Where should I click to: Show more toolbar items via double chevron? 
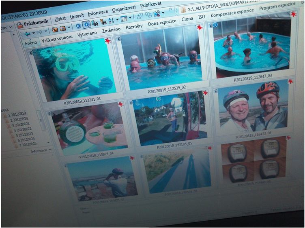170,9
